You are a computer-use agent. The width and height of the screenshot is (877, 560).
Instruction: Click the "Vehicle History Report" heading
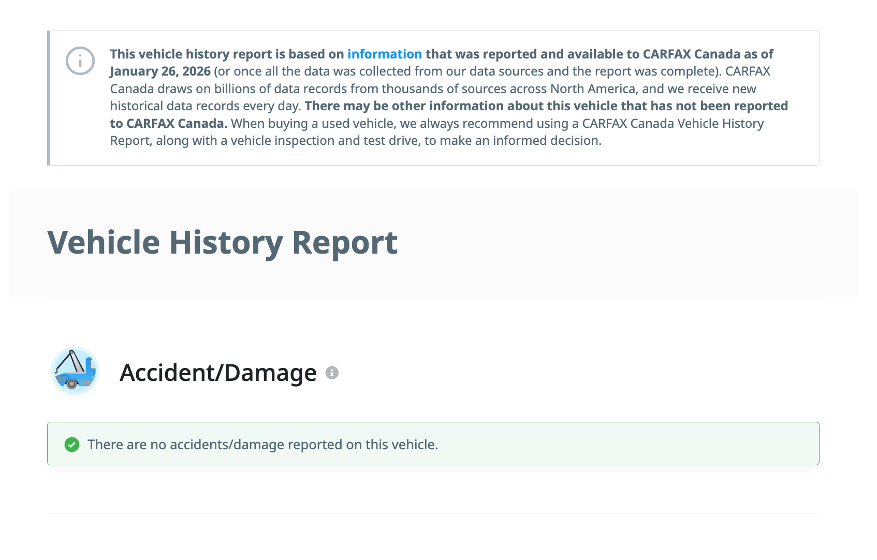pyautogui.click(x=222, y=243)
